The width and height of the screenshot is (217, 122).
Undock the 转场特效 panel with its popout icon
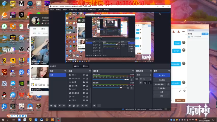151,71
